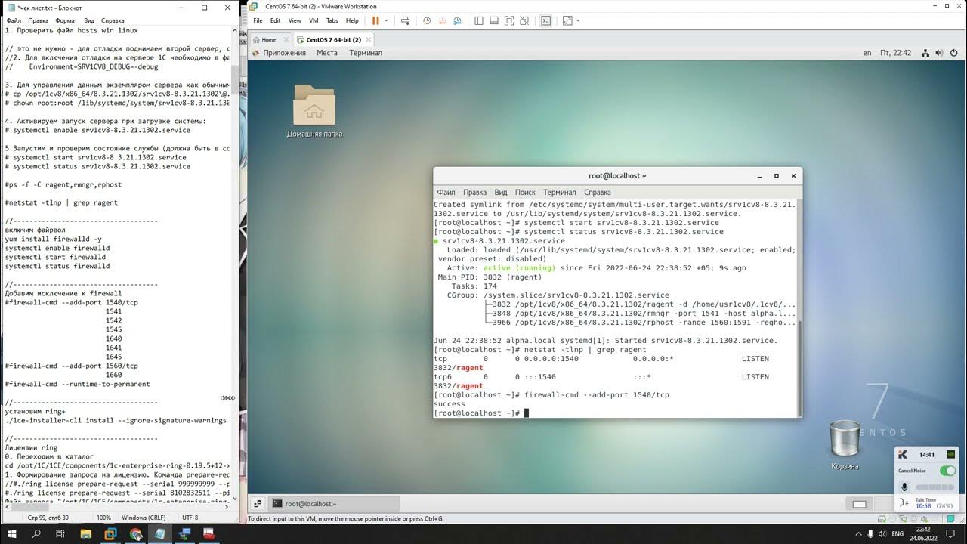Click the Notepad icon on Windows taskbar
This screenshot has width=967, height=544.
pos(160,533)
